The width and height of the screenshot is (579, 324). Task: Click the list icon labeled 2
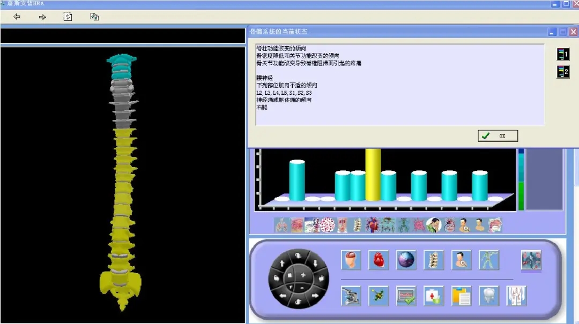coord(562,71)
